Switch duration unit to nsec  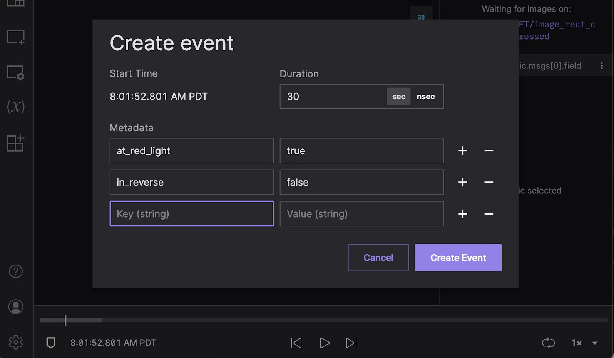pyautogui.click(x=426, y=97)
